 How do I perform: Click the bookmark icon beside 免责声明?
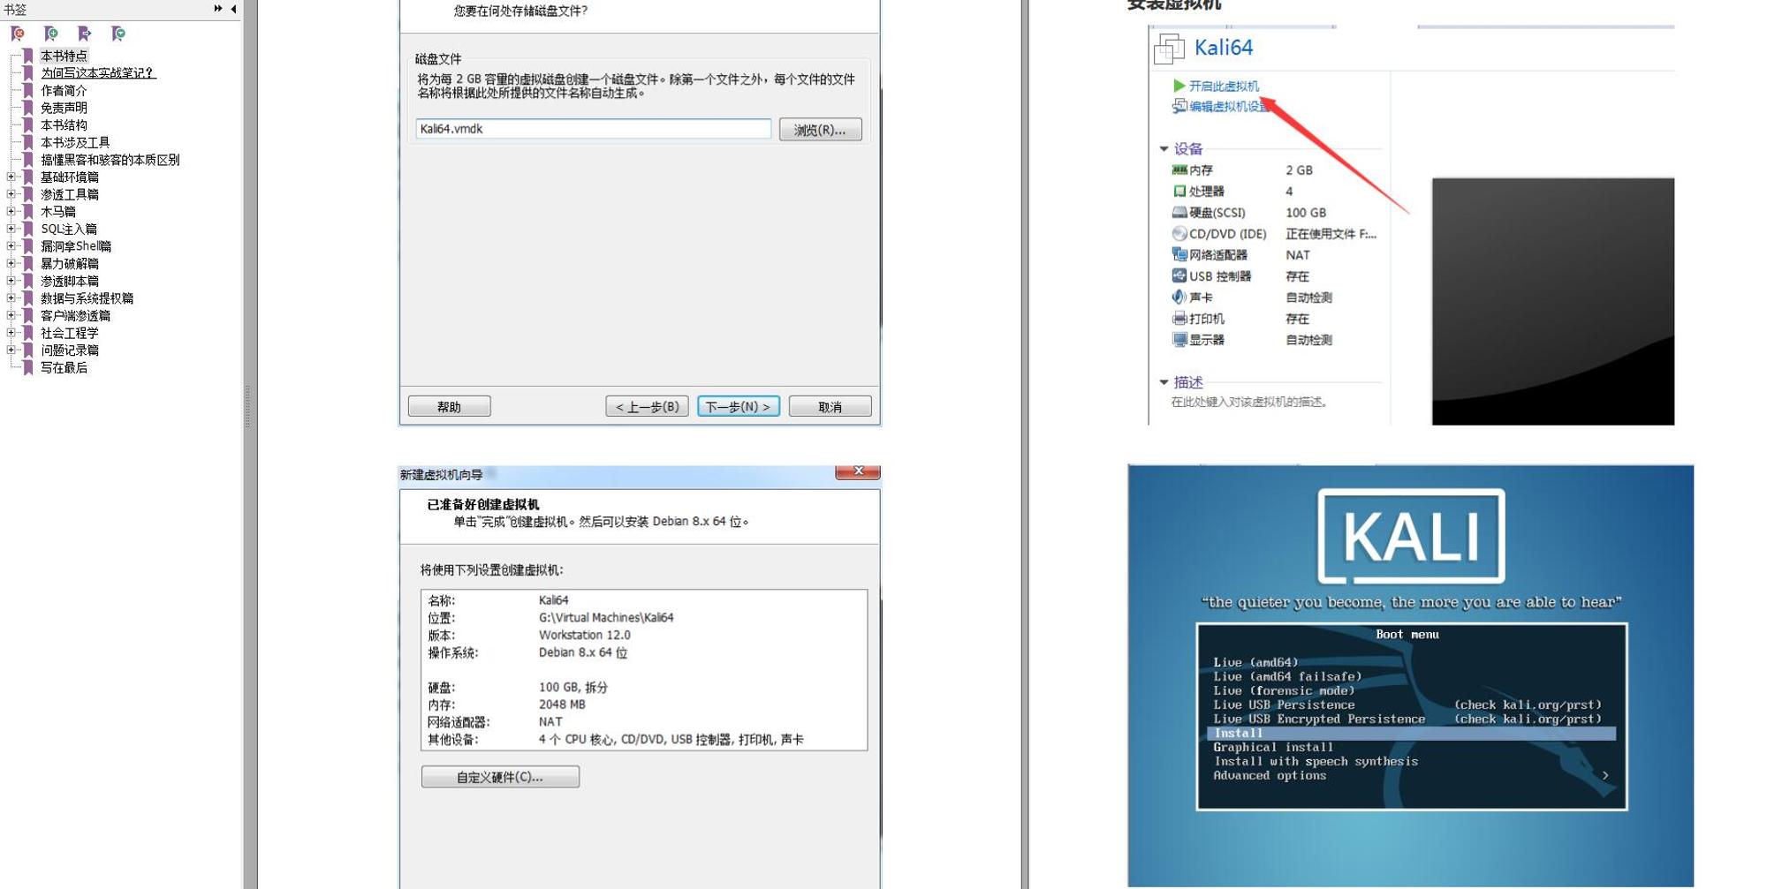point(28,108)
